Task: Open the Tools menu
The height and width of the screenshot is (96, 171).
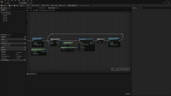Action: pos(28,1)
